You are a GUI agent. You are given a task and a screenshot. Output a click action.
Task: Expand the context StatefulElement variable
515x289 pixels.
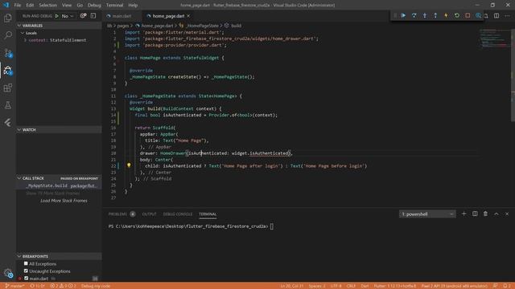[25, 40]
